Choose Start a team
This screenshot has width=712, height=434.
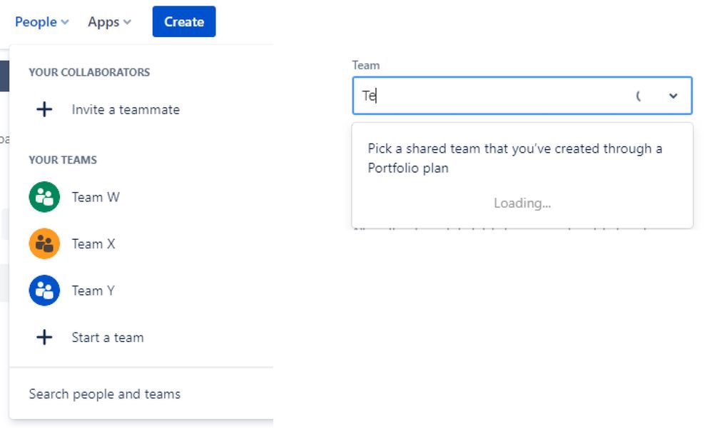point(108,338)
